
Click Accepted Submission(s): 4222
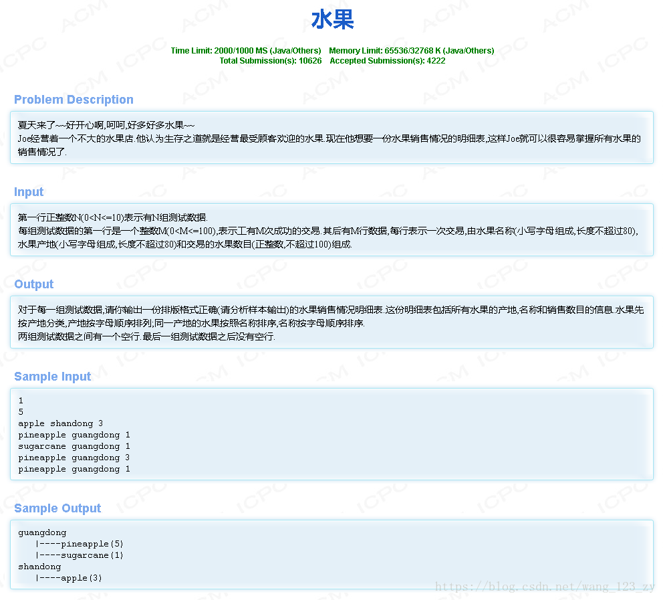[388, 61]
